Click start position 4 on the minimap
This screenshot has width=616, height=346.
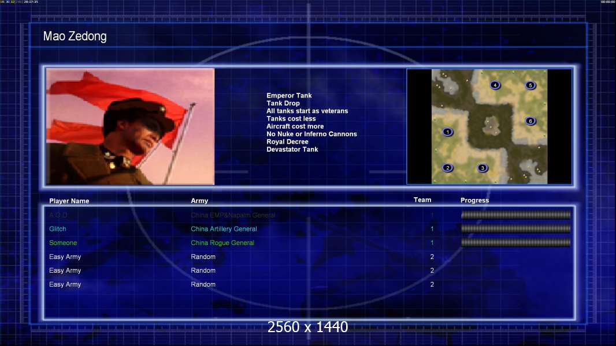495,85
